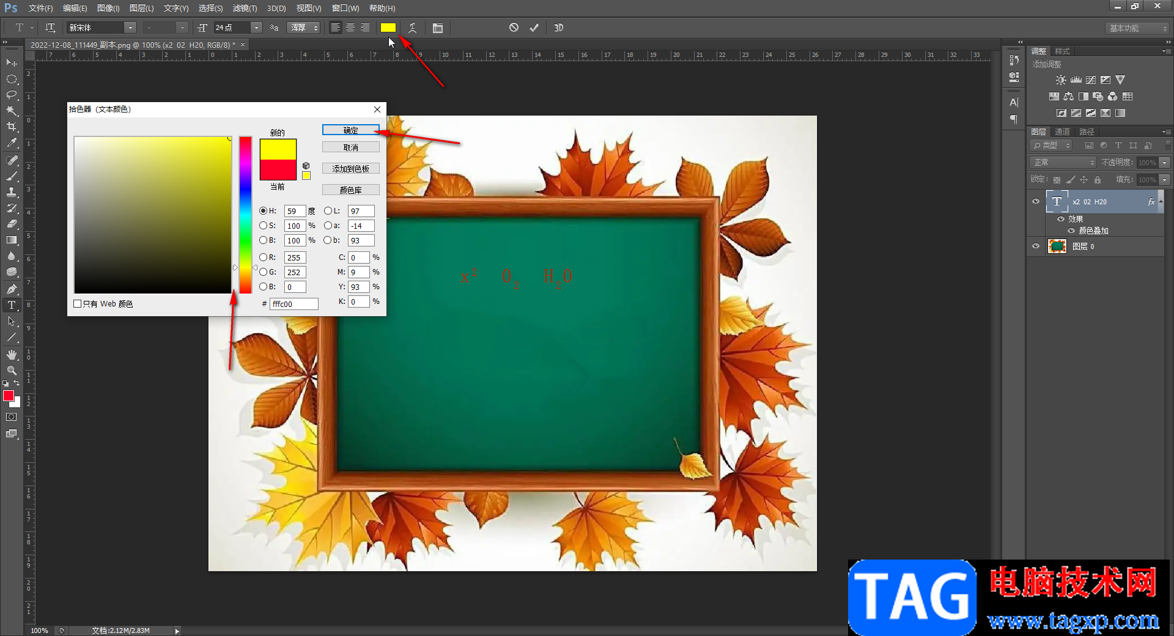Click the 取消 cancel button

tap(351, 147)
